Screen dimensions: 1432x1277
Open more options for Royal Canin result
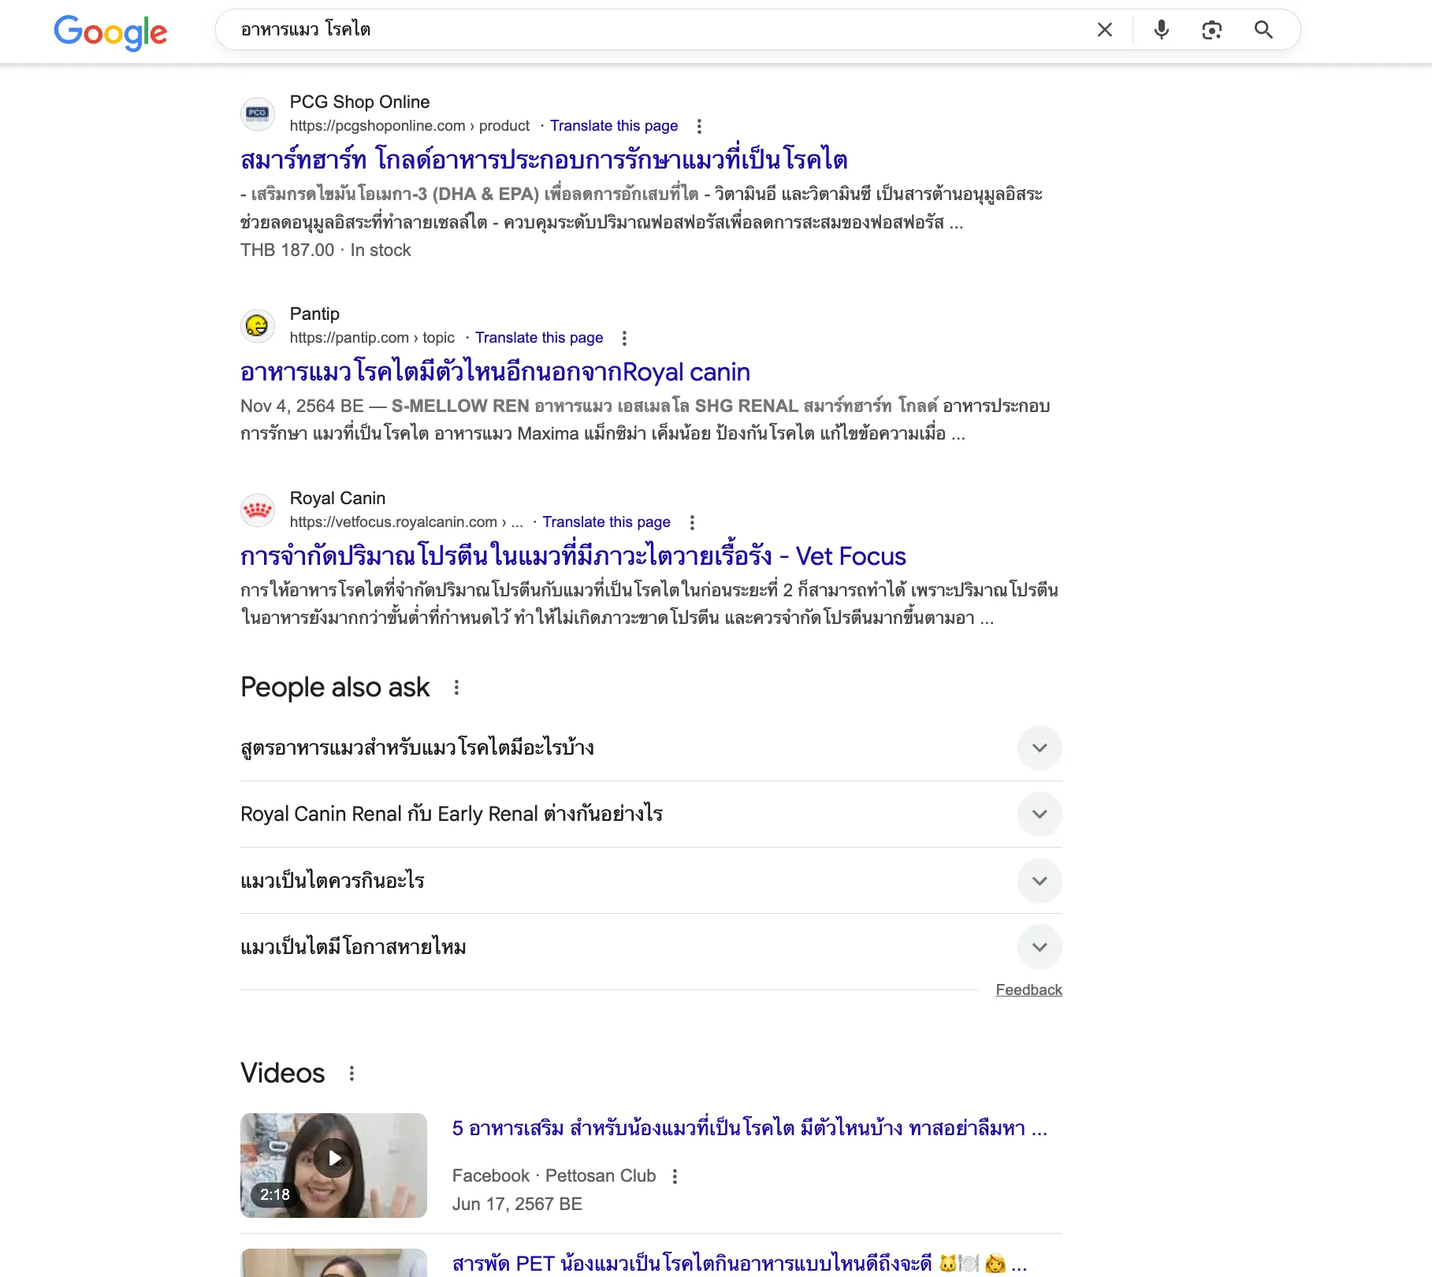coord(692,522)
